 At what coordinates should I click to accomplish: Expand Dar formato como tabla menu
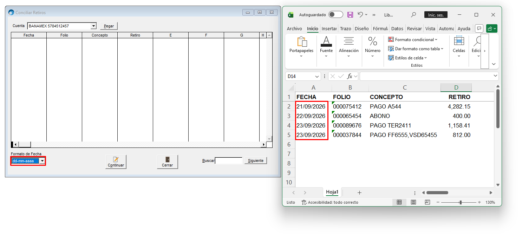tap(416, 49)
